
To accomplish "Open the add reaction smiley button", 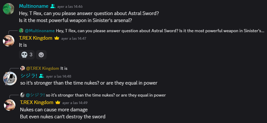I will (41, 55).
